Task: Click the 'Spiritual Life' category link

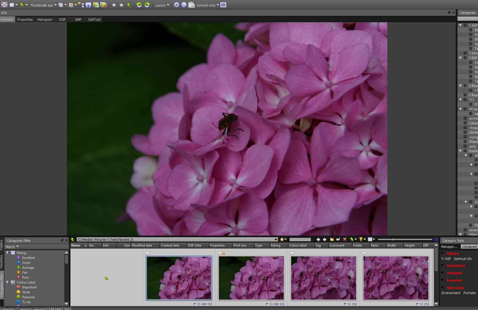Action: pos(463,259)
